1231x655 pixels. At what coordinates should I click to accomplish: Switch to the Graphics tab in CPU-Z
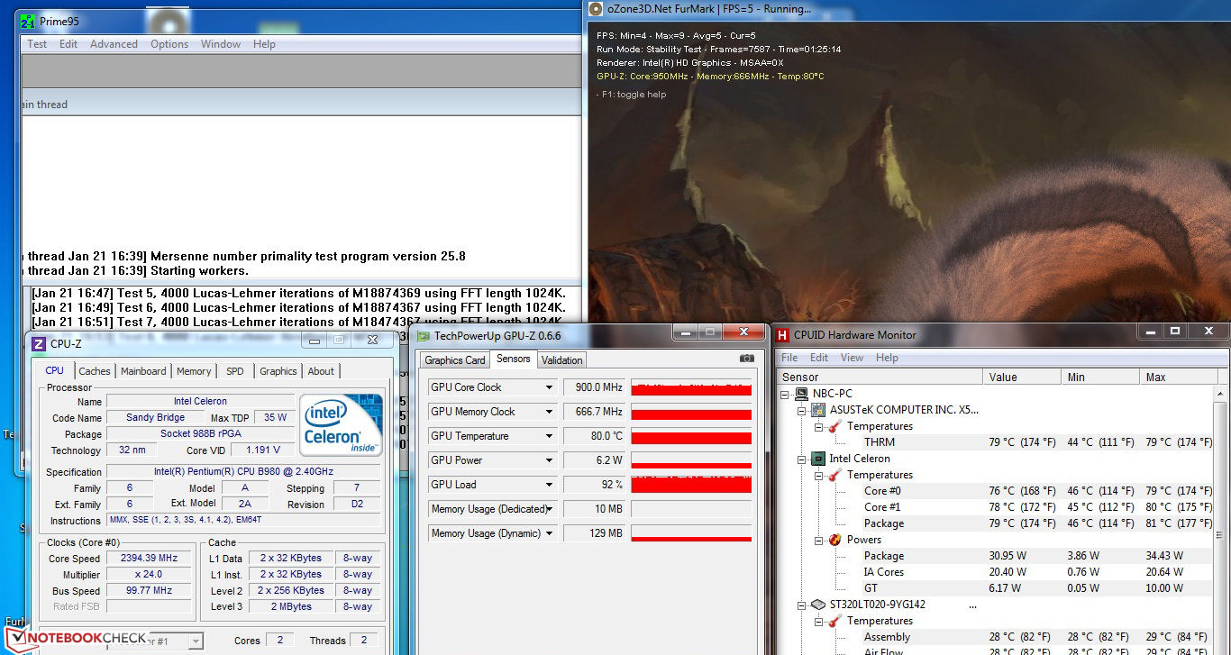tap(278, 371)
